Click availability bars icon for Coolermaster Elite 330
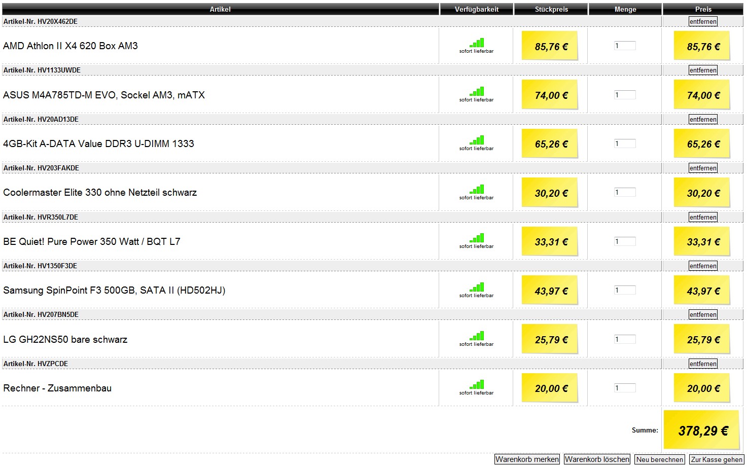 tap(477, 189)
